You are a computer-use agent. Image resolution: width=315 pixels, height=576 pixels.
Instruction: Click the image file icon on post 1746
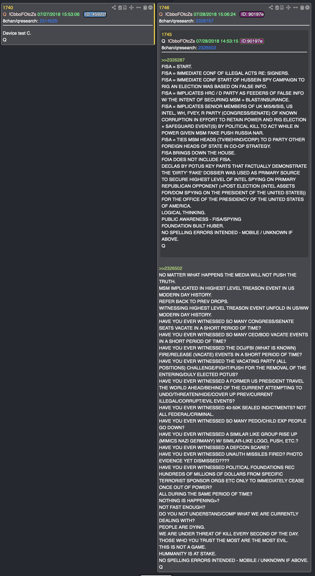pyautogui.click(x=282, y=8)
